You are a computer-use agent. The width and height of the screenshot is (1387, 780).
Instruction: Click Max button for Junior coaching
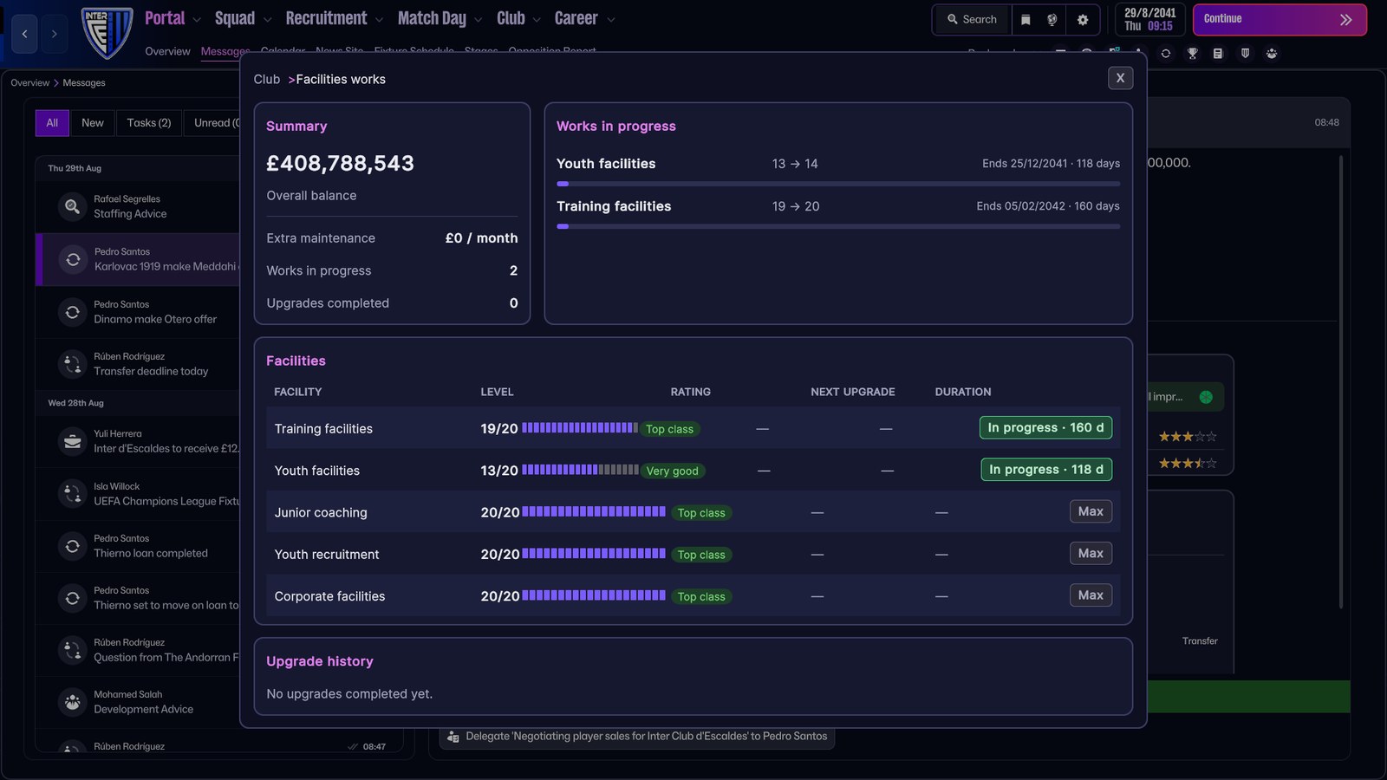coord(1091,511)
